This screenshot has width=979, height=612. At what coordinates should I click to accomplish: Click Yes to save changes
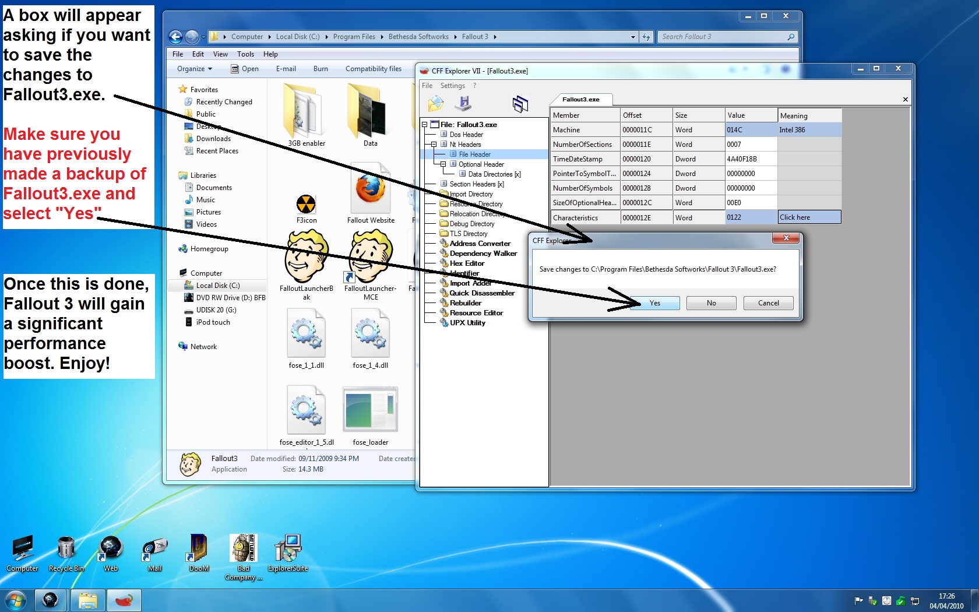[654, 303]
